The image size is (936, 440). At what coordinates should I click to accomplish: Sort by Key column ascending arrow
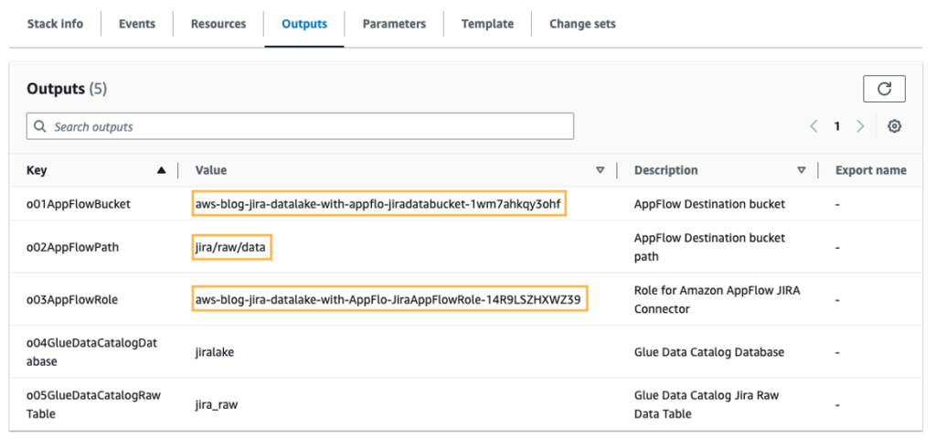coord(161,170)
